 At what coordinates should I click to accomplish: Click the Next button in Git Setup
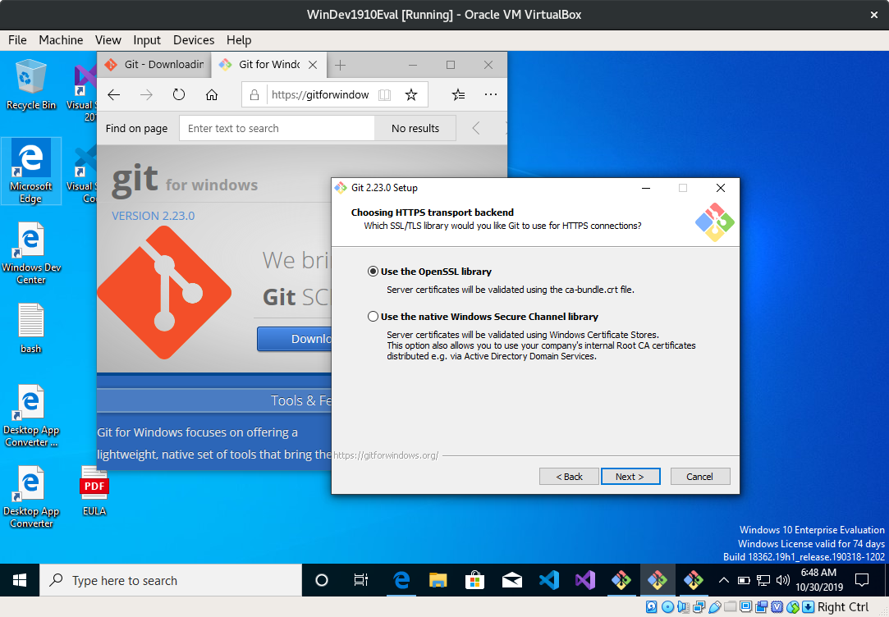[630, 477]
